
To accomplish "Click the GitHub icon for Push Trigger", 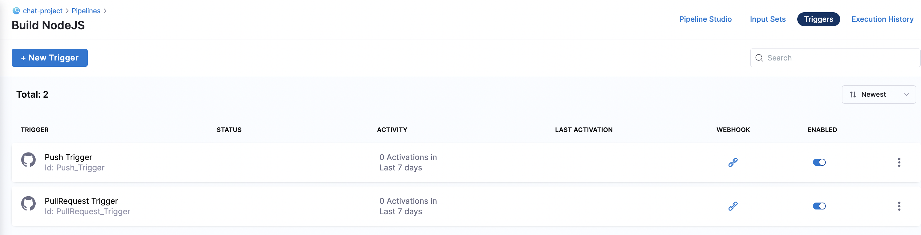I will click(28, 160).
